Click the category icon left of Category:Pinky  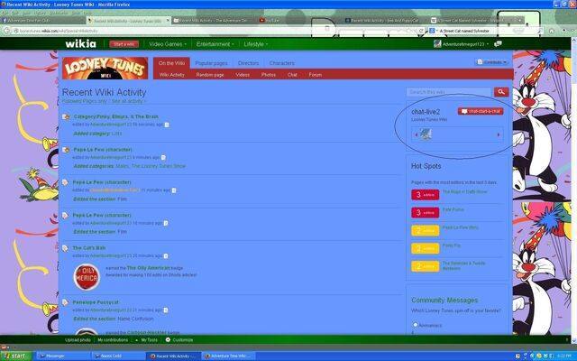tap(66, 116)
